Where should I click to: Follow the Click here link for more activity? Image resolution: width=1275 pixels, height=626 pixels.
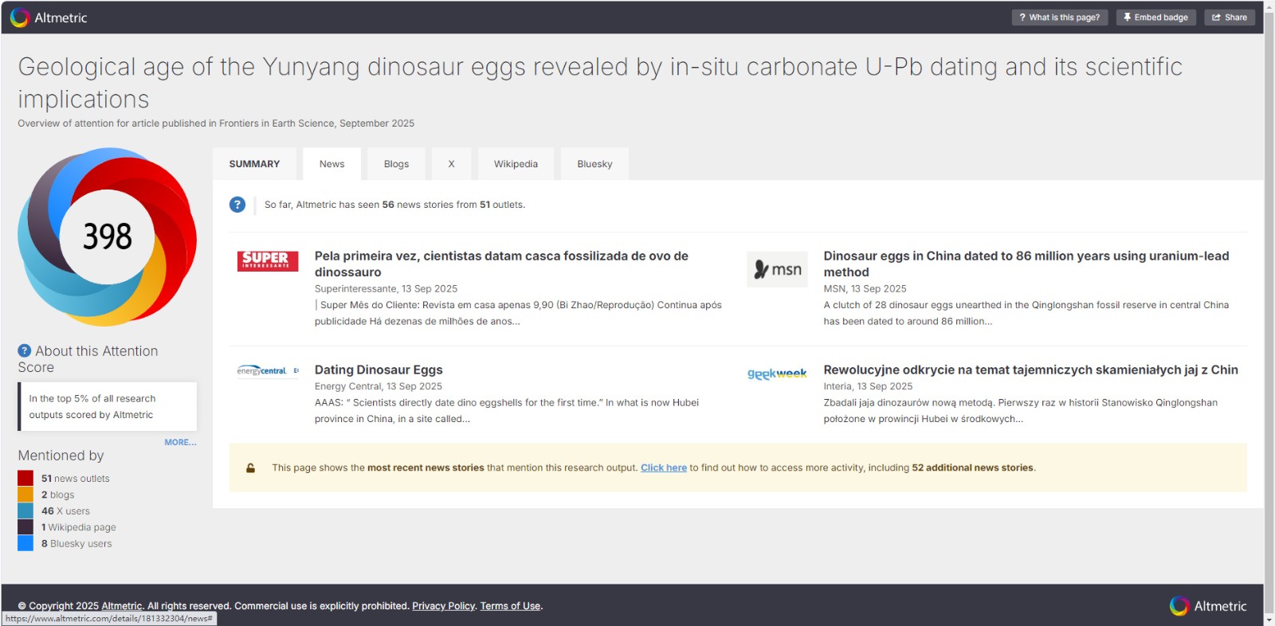pos(663,468)
